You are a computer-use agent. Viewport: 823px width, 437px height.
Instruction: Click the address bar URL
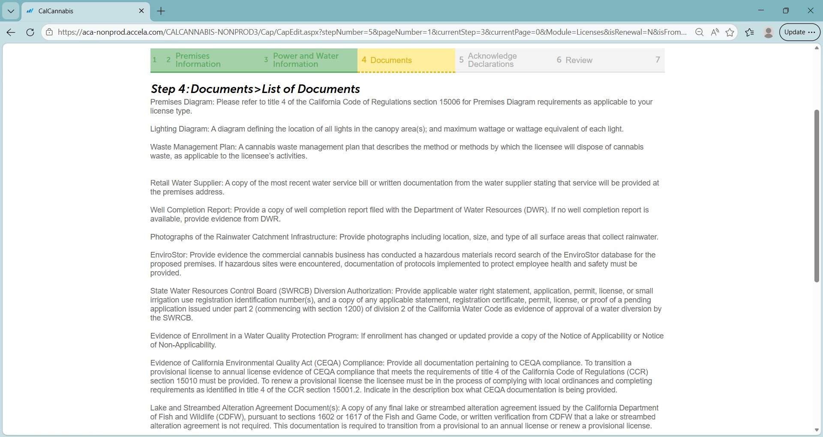tap(372, 32)
